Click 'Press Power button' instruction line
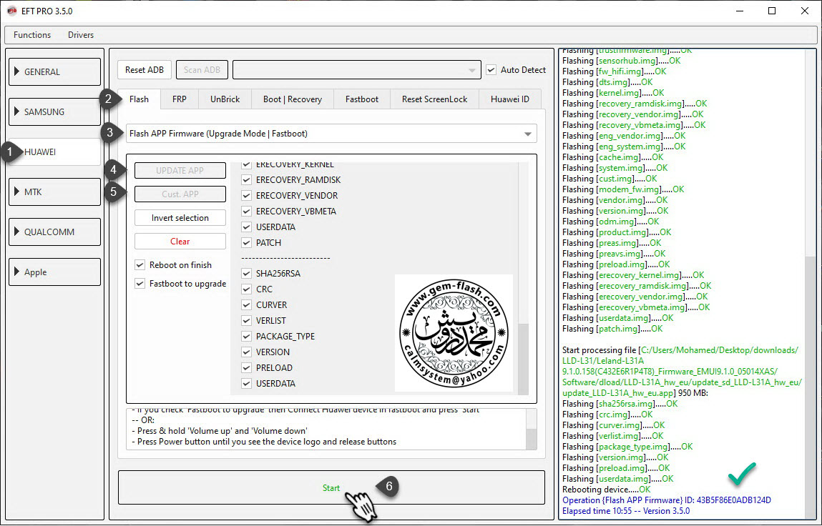 pyautogui.click(x=264, y=441)
